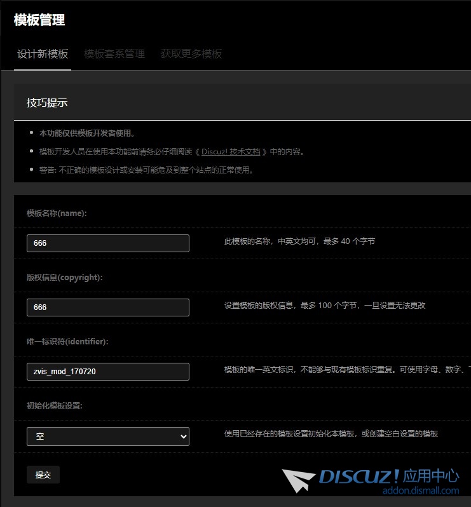Switch to the 设计新模板 tab
Viewport: 471px width, 507px height.
point(43,53)
